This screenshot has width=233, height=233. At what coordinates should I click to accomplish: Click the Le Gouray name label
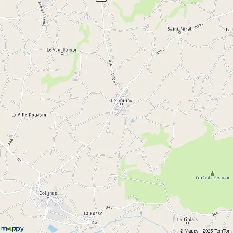[x=122, y=101]
